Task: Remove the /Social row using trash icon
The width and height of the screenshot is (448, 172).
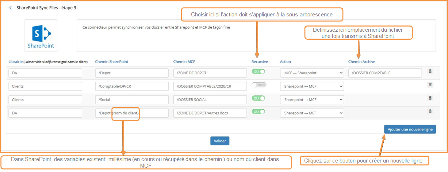Action: coord(430,98)
